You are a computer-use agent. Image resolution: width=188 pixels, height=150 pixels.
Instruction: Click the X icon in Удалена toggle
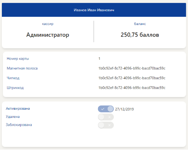[109, 117]
